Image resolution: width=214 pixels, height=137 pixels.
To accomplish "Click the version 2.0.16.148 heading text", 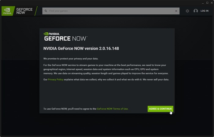I will pos(81,49).
